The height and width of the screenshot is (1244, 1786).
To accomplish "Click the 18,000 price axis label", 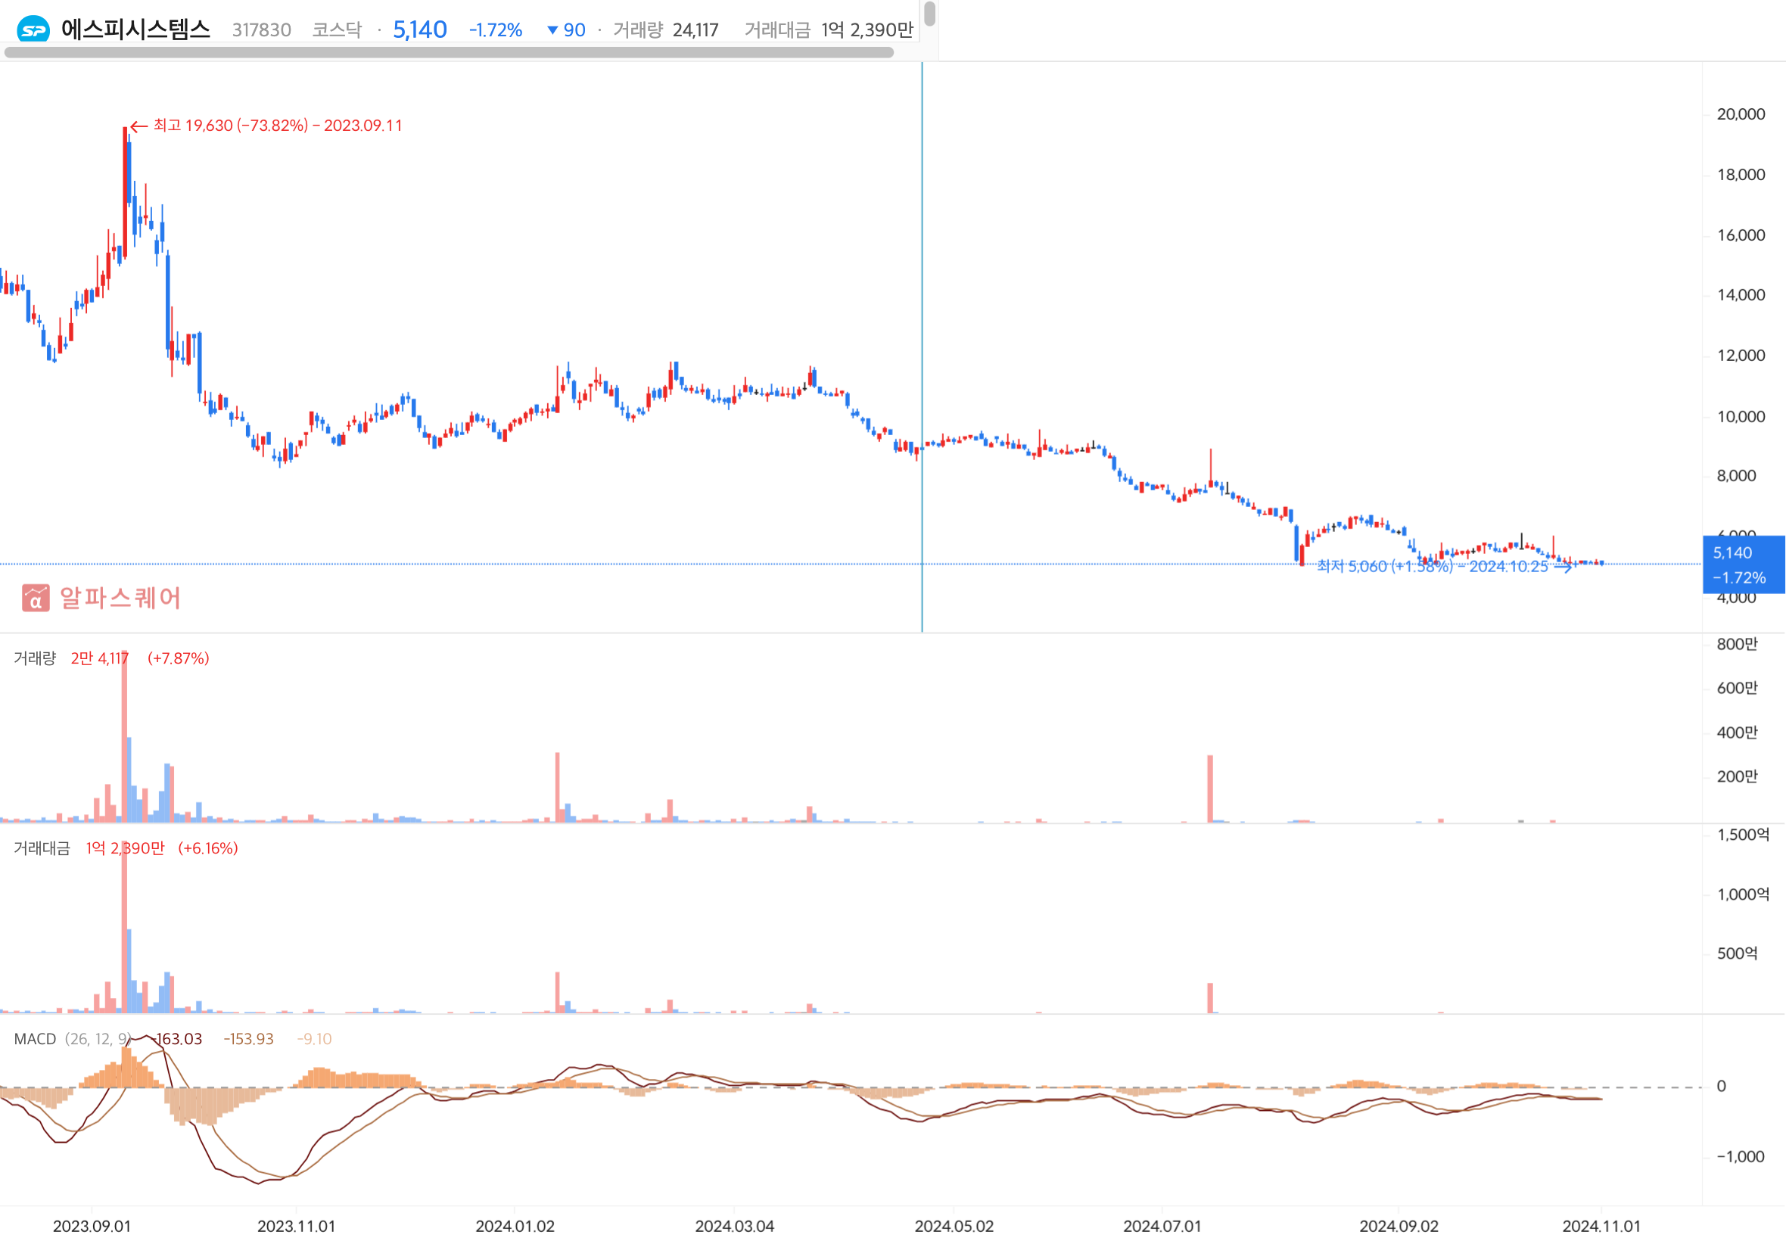I will [x=1741, y=175].
